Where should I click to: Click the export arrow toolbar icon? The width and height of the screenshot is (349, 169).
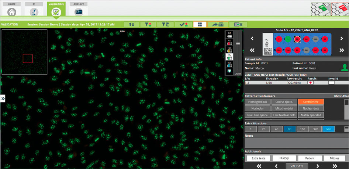[x=218, y=25]
